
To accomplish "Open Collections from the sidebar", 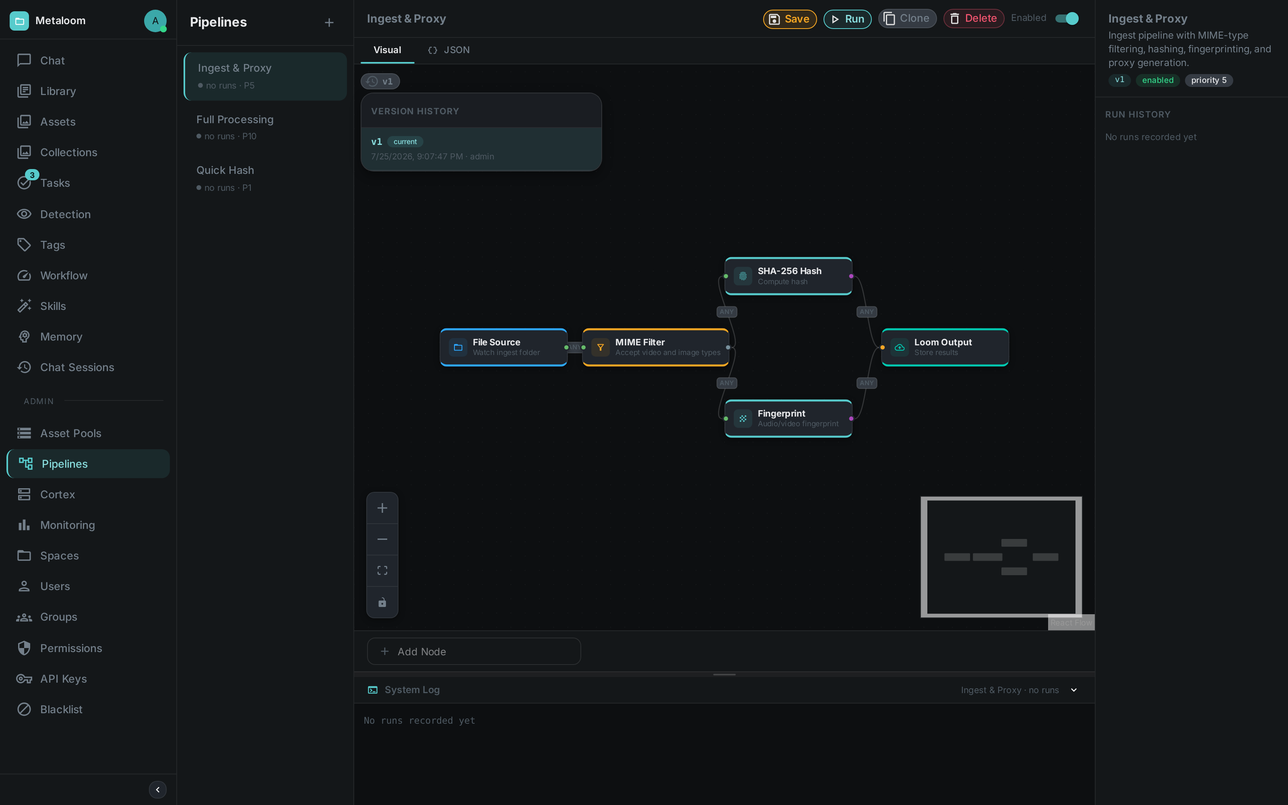I will click(x=88, y=152).
